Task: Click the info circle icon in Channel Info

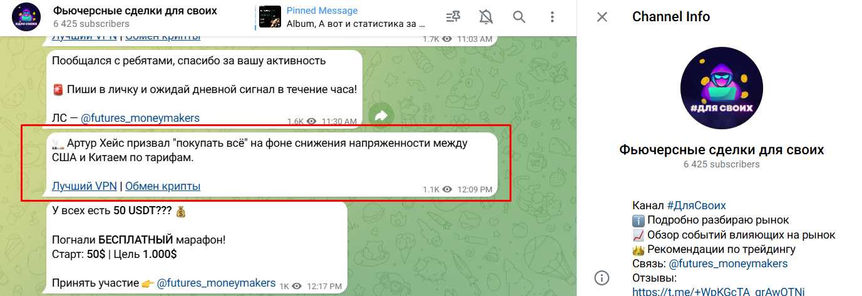Action: click(602, 278)
